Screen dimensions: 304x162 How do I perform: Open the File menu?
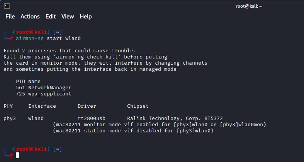(10, 17)
